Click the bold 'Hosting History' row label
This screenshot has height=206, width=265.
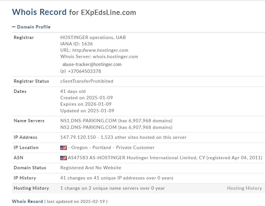pyautogui.click(x=31, y=188)
